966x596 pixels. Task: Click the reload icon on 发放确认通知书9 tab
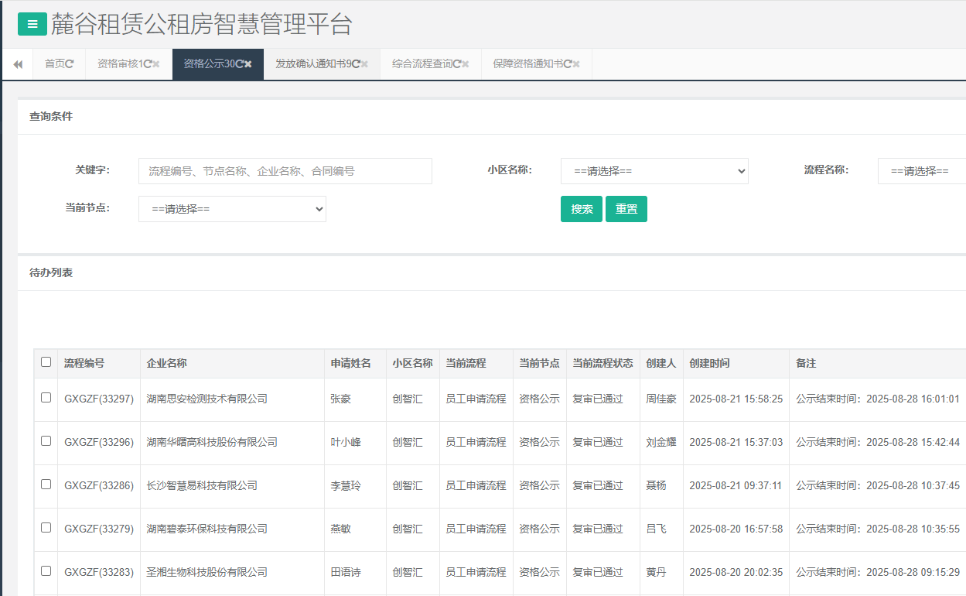356,64
